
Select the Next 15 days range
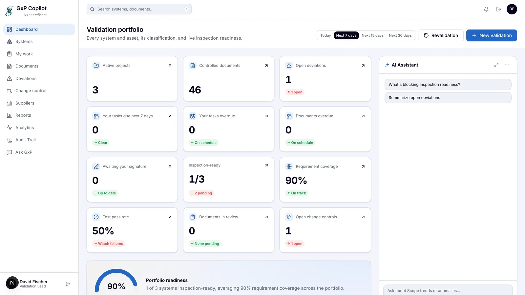coord(372,35)
